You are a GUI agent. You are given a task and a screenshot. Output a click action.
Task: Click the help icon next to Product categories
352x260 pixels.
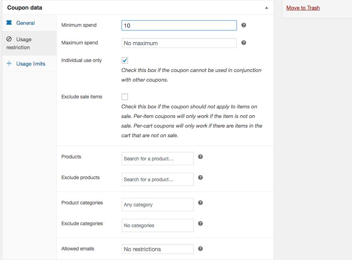tap(200, 203)
